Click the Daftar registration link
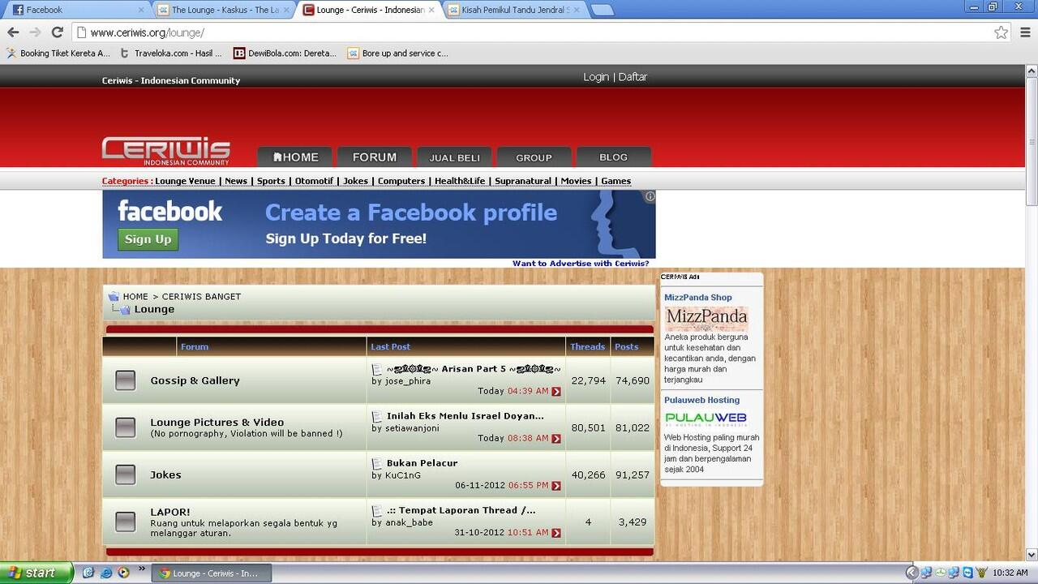 coord(633,77)
